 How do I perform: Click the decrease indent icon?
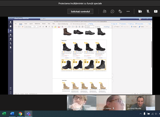click(76, 27)
